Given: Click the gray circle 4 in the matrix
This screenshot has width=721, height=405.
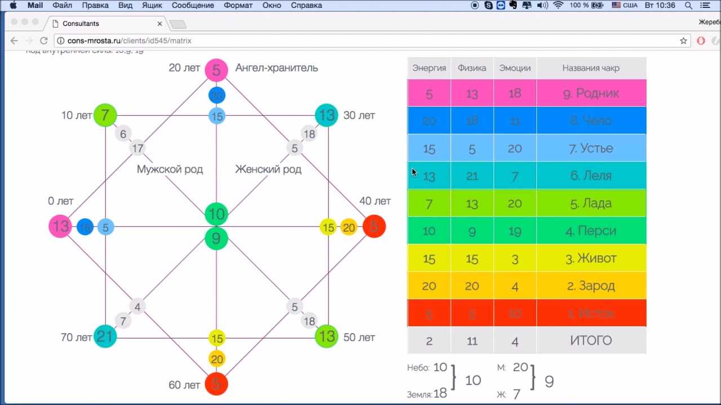Looking at the screenshot, I should (138, 307).
